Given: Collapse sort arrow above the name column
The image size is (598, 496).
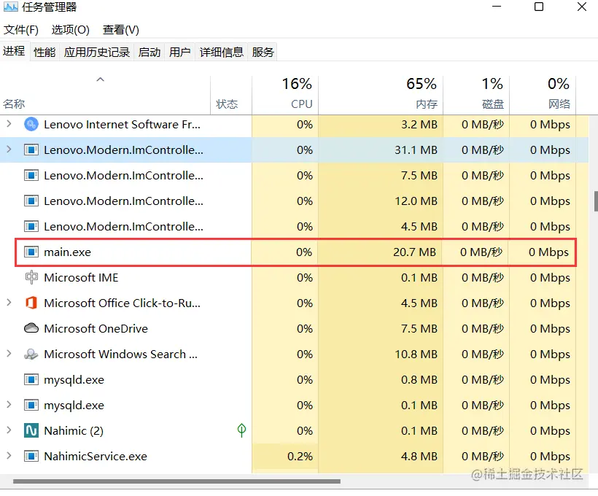Looking at the screenshot, I should click(x=101, y=80).
